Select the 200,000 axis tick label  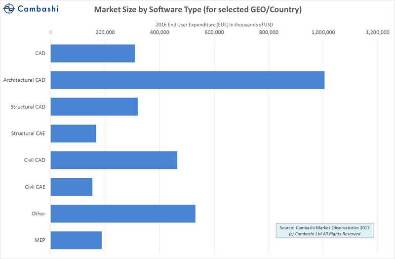tap(105, 32)
